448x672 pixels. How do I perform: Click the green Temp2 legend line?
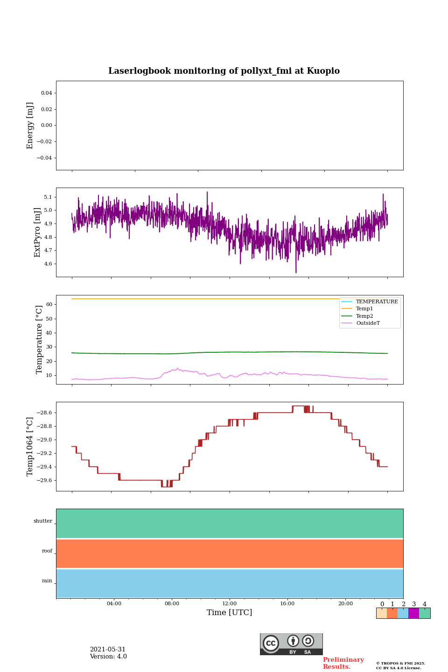click(347, 316)
